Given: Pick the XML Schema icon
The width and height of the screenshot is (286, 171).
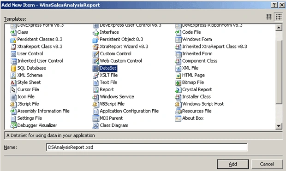Looking at the screenshot, I should 13,75.
